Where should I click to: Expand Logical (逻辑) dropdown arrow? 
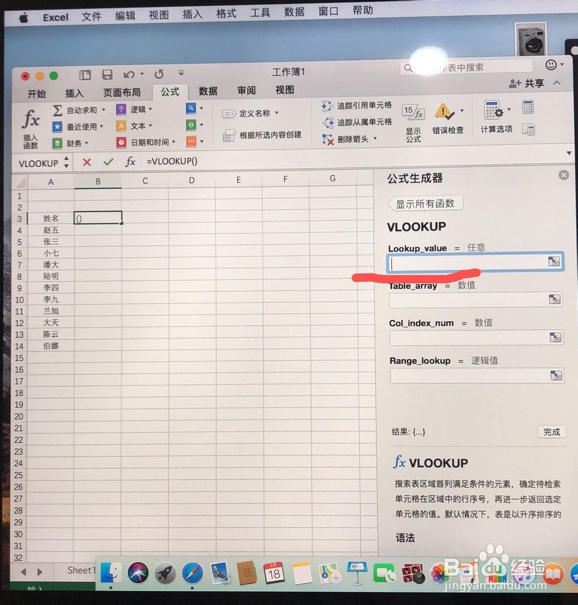[150, 109]
